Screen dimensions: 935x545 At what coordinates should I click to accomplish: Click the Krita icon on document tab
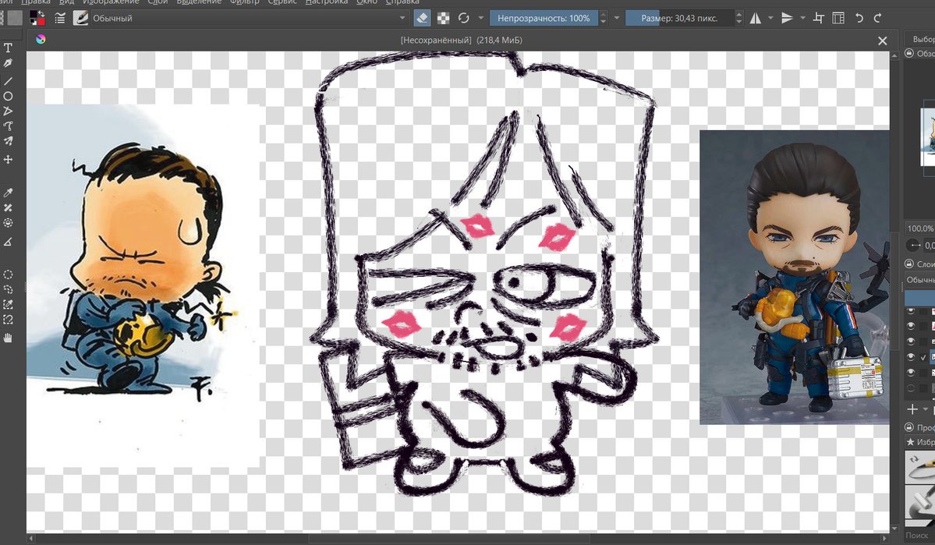pyautogui.click(x=41, y=39)
